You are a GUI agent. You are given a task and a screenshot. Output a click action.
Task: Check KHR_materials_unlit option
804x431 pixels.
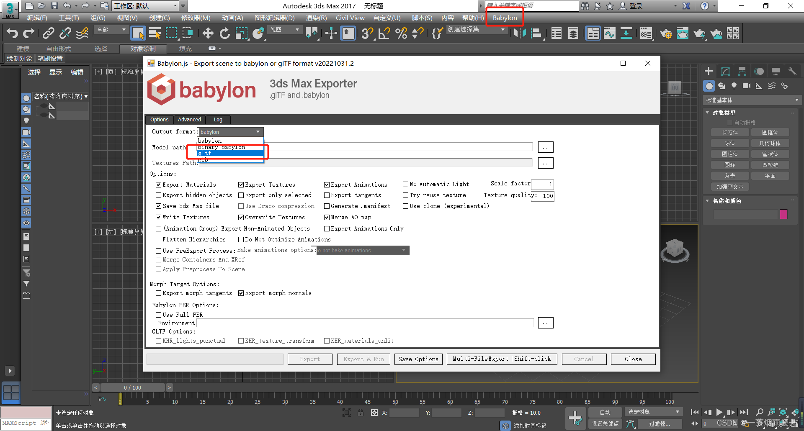coord(327,341)
